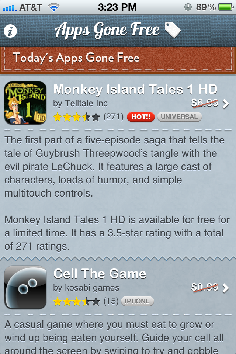
Task: Select the HOT!! badge
Action: 141,117
